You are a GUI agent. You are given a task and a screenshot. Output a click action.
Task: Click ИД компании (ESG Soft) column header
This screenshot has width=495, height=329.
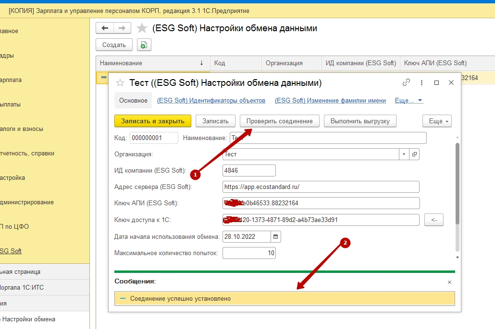coord(361,63)
